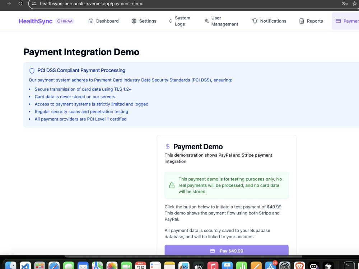This screenshot has height=269, width=359.
Task: Click the browser forward arrow
Action: click(x=9, y=4)
